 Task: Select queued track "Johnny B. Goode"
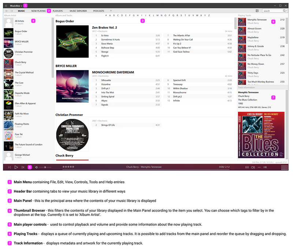click(262, 48)
